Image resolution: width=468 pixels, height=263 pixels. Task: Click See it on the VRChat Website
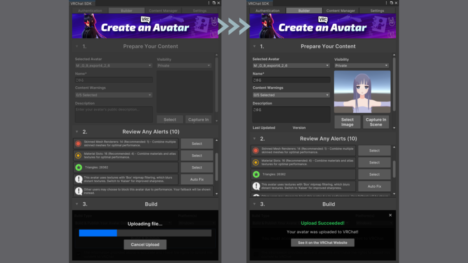323,243
